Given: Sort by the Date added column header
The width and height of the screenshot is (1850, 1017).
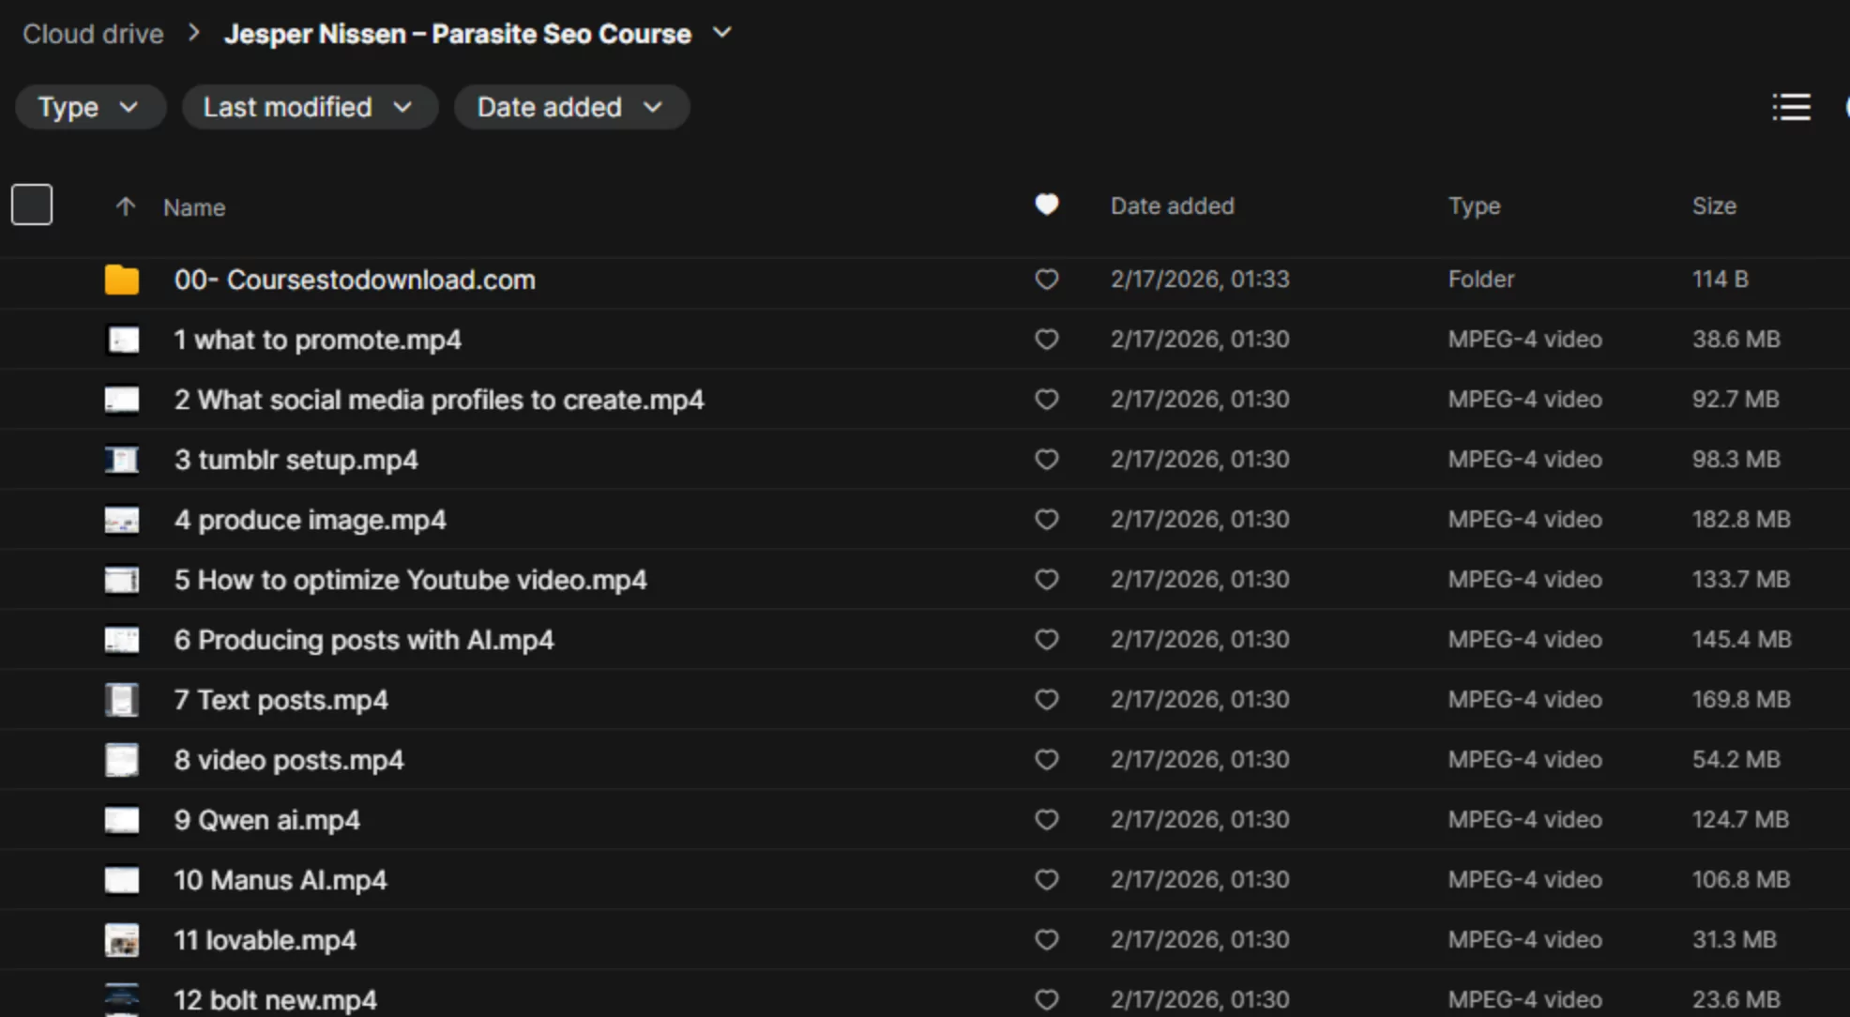Looking at the screenshot, I should click(1172, 206).
